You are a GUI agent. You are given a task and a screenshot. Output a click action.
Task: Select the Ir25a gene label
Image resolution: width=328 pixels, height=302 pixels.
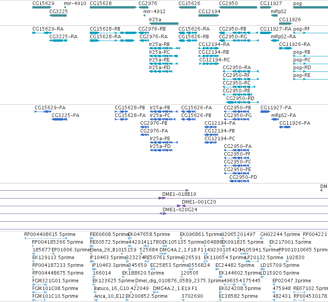[x=155, y=19]
